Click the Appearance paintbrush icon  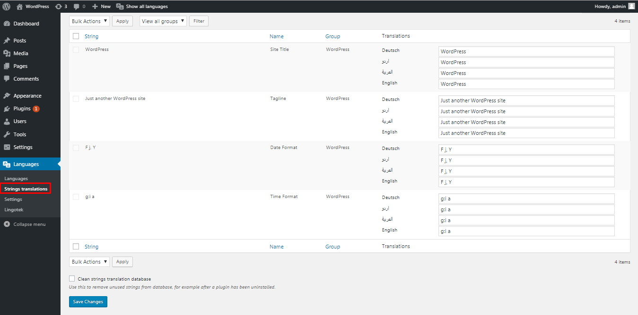point(7,96)
